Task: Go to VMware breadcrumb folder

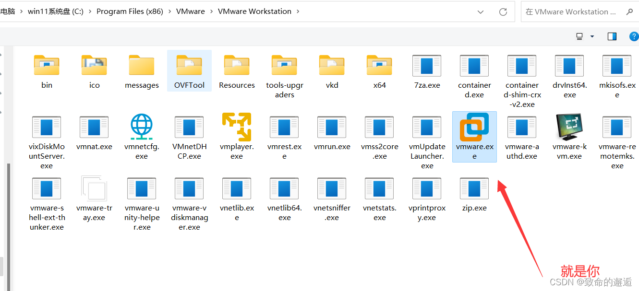Action: (191, 12)
